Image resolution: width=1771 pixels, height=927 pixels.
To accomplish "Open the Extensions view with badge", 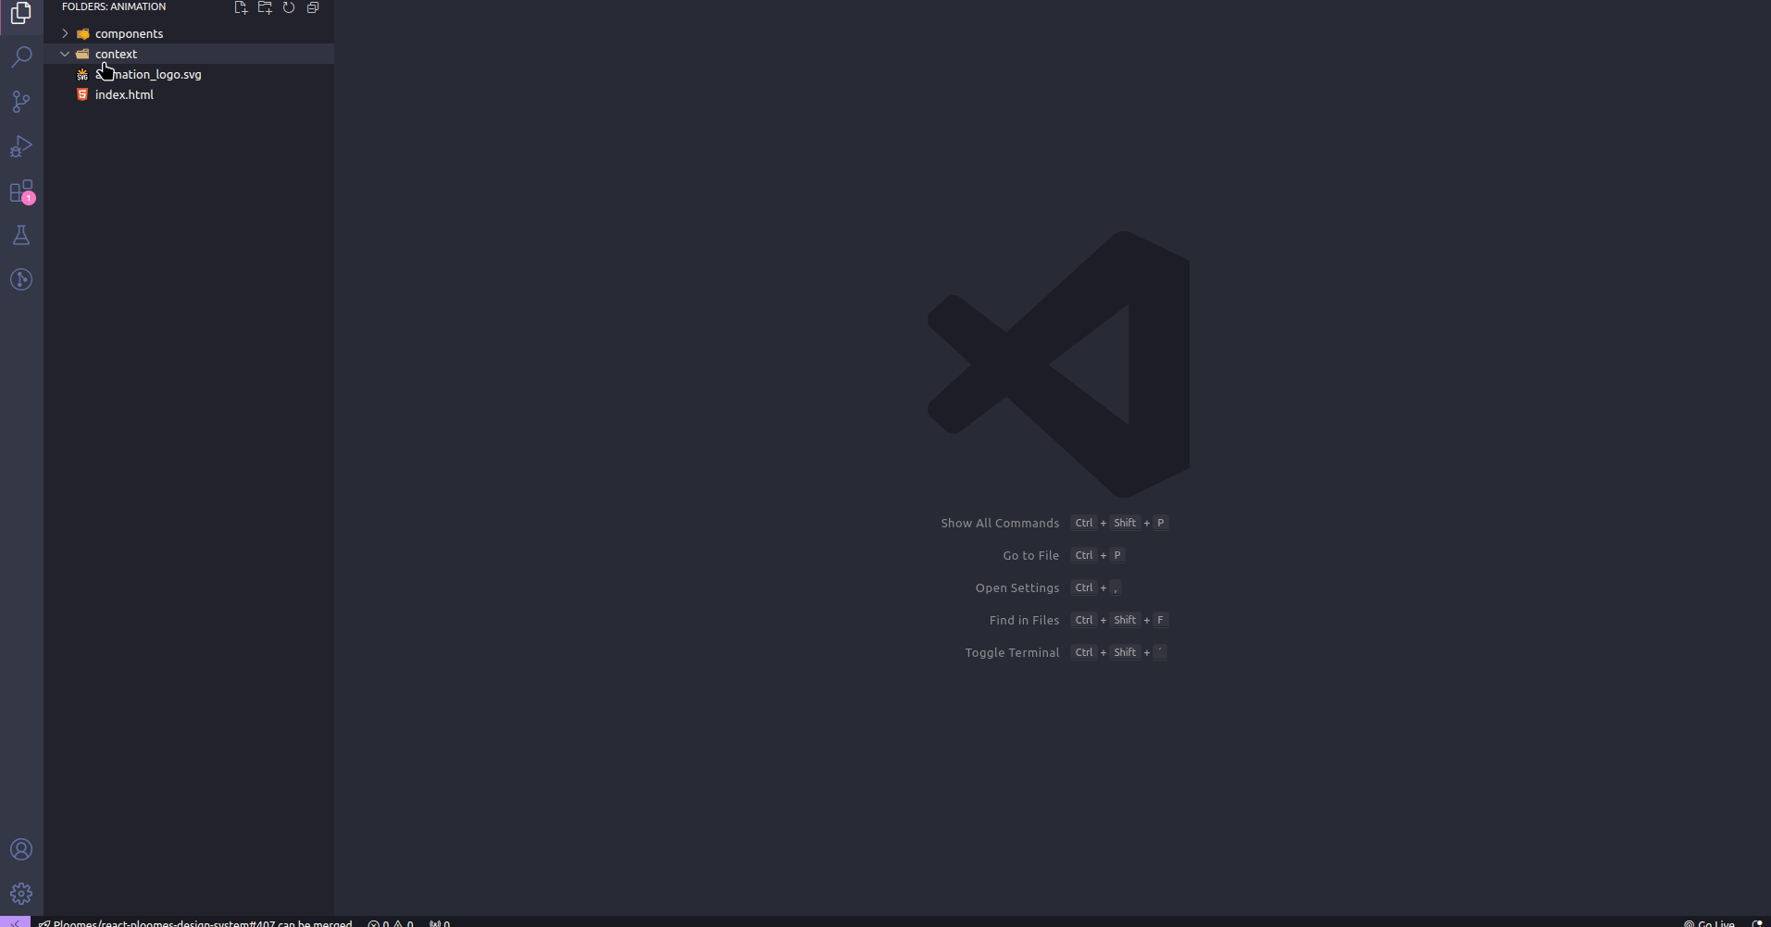I will [x=21, y=192].
